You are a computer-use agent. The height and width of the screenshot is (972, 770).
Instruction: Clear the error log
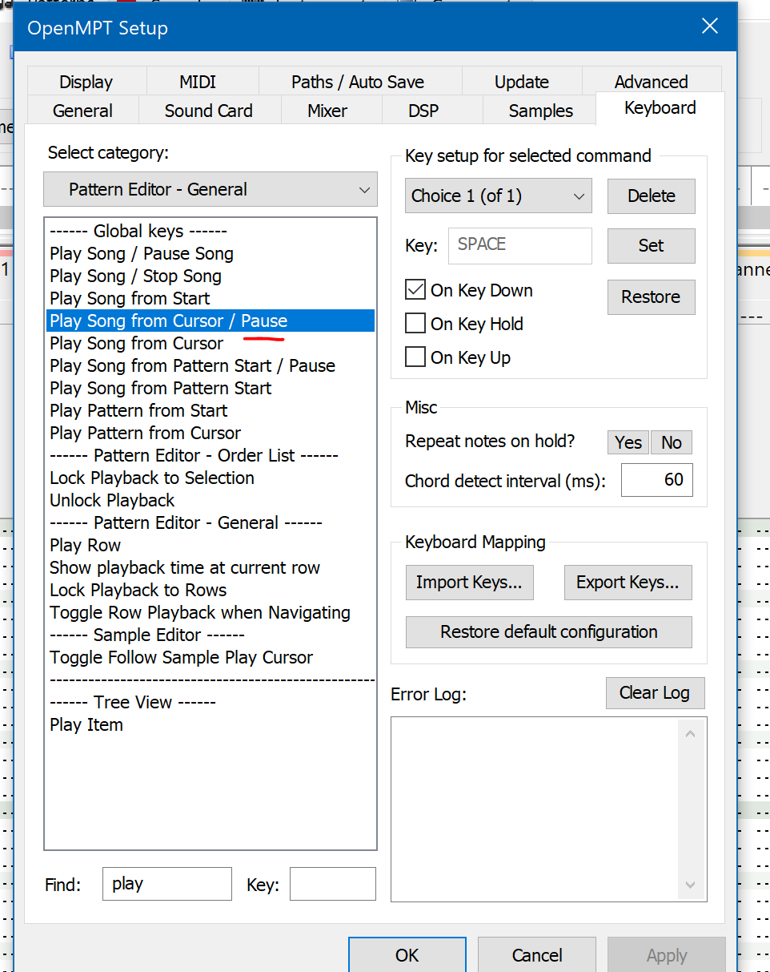click(655, 693)
